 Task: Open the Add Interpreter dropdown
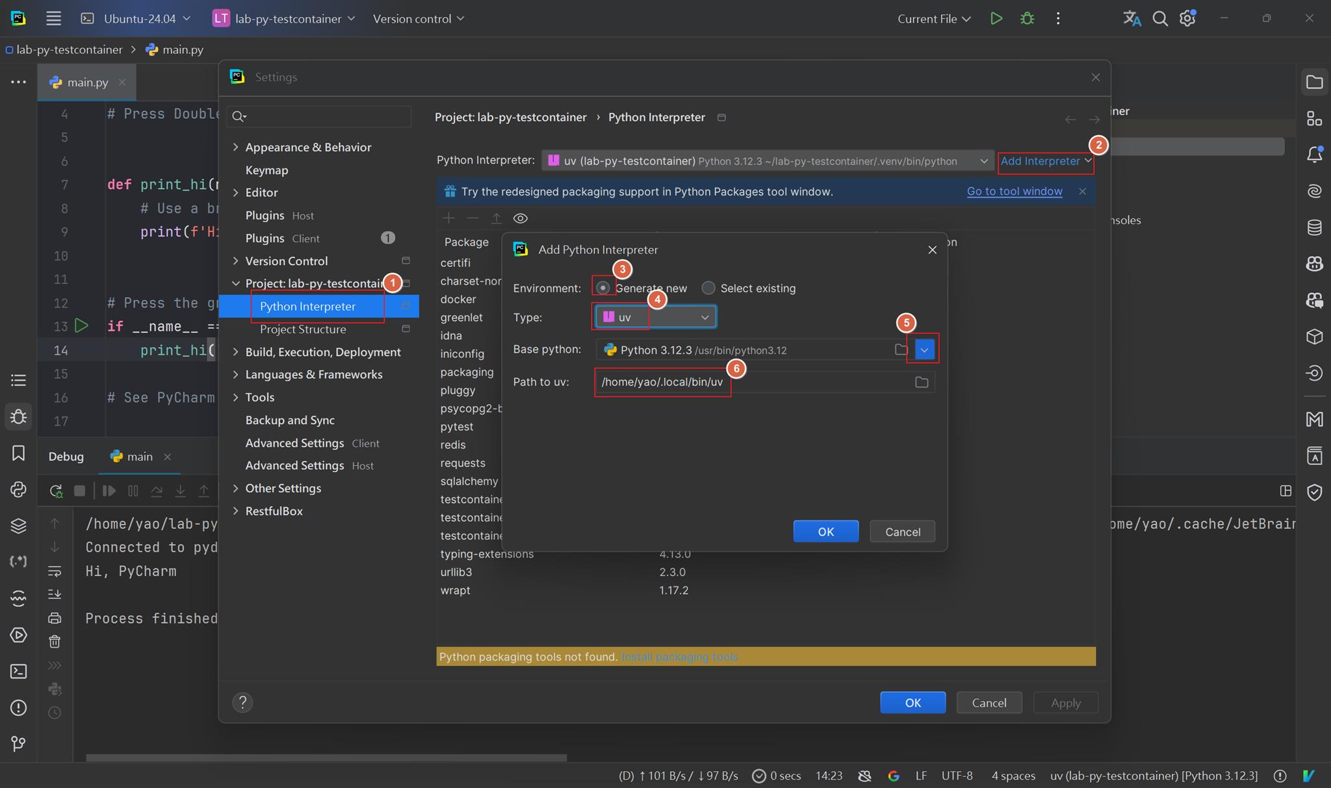click(x=1046, y=160)
